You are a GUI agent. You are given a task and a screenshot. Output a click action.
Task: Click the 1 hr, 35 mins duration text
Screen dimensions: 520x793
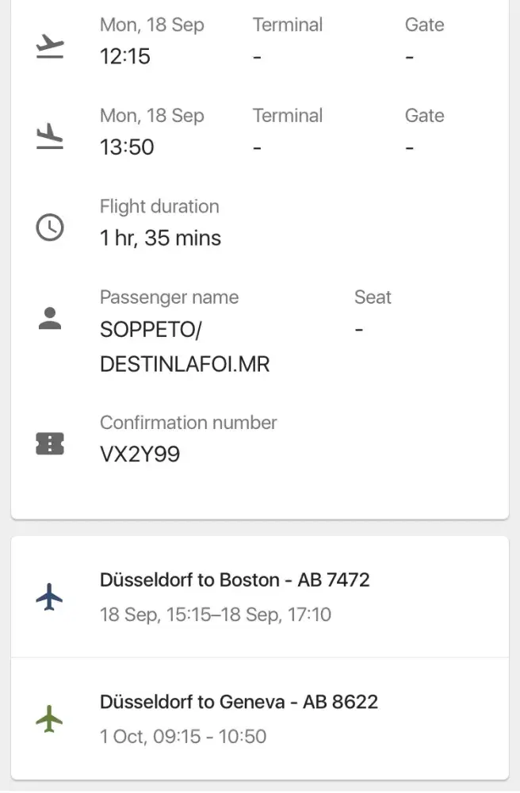[x=160, y=238]
